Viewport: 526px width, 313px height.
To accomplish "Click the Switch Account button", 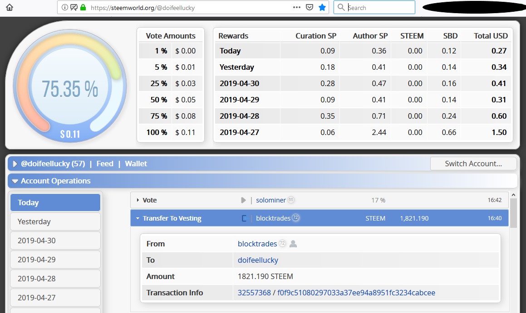I will point(473,164).
